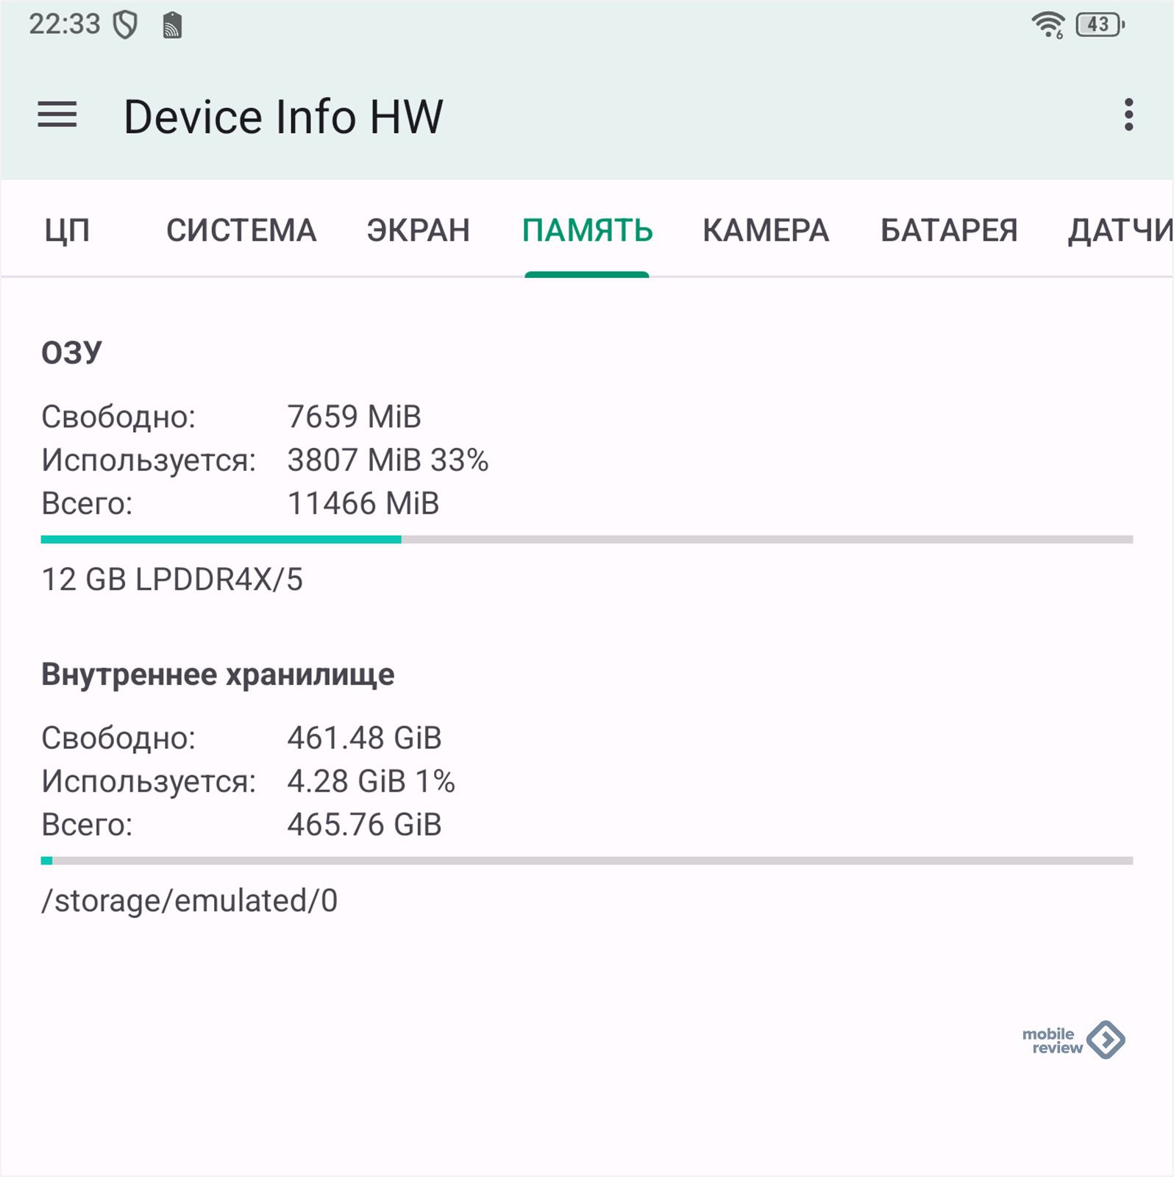Tap the Device Info HW title
1174x1177 pixels.
283,116
